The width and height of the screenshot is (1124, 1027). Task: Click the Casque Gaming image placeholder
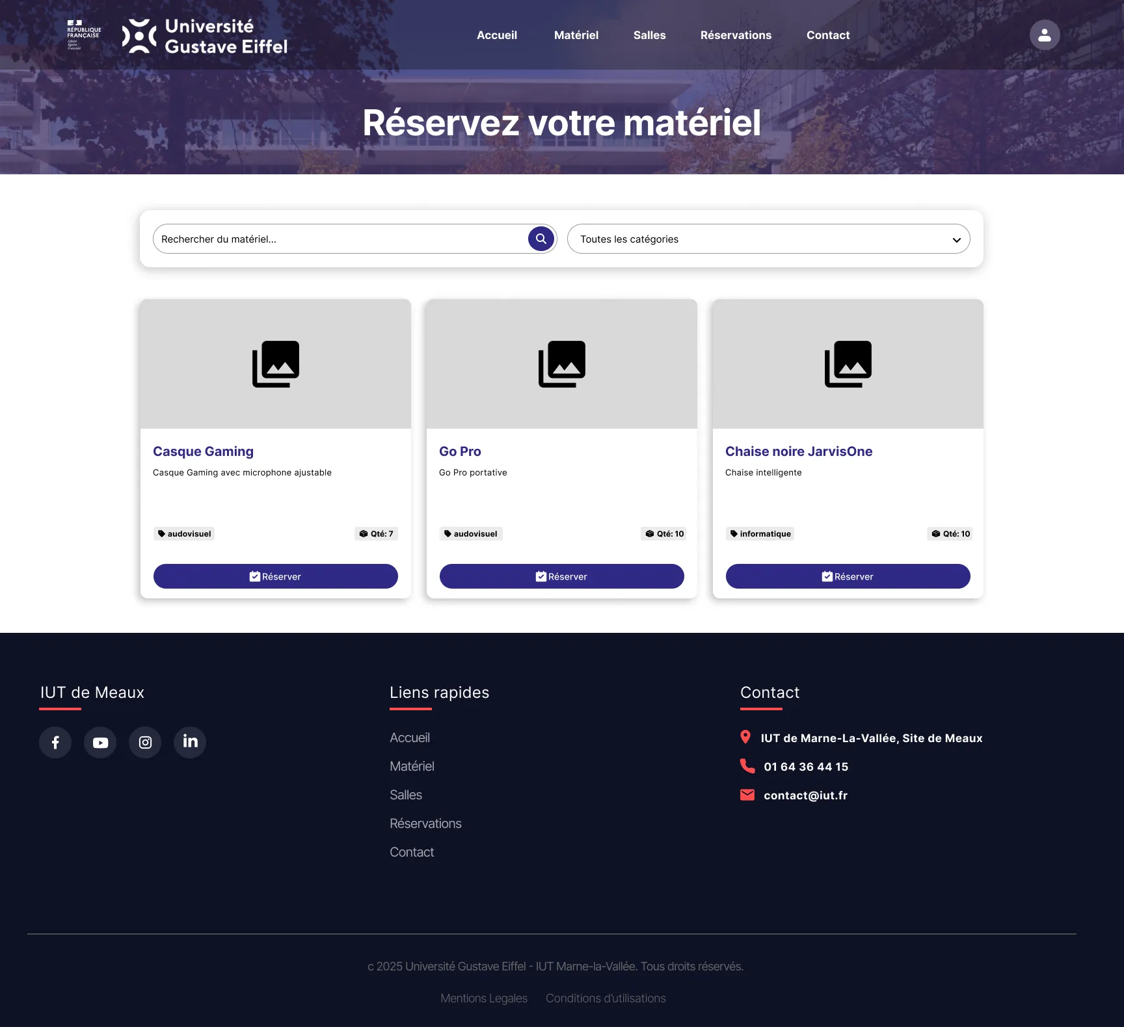click(276, 364)
